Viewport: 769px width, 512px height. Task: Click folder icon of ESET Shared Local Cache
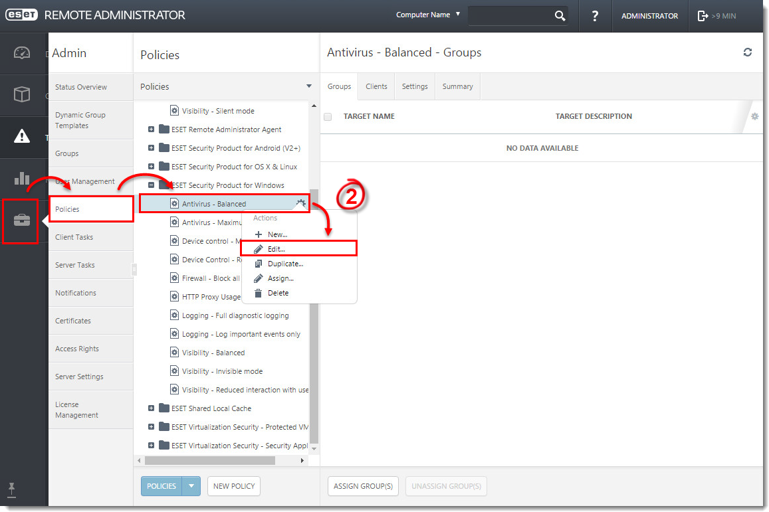point(164,408)
